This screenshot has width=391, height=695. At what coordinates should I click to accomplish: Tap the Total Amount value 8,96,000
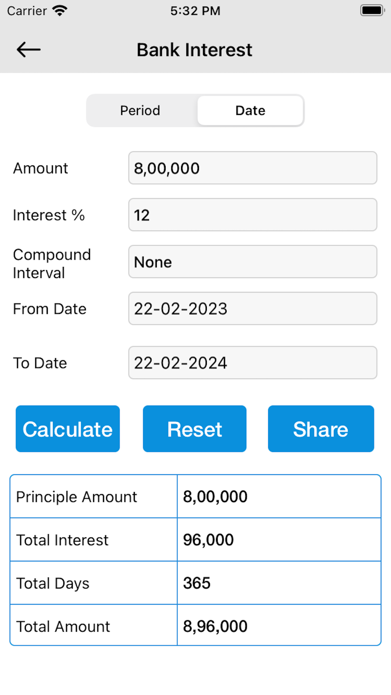coord(215,626)
